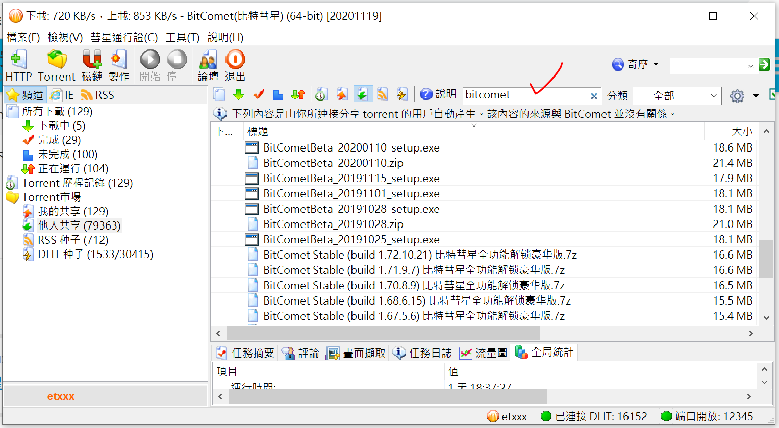The image size is (779, 428).
Task: Switch to the IE sidebar tab
Action: (x=62, y=95)
